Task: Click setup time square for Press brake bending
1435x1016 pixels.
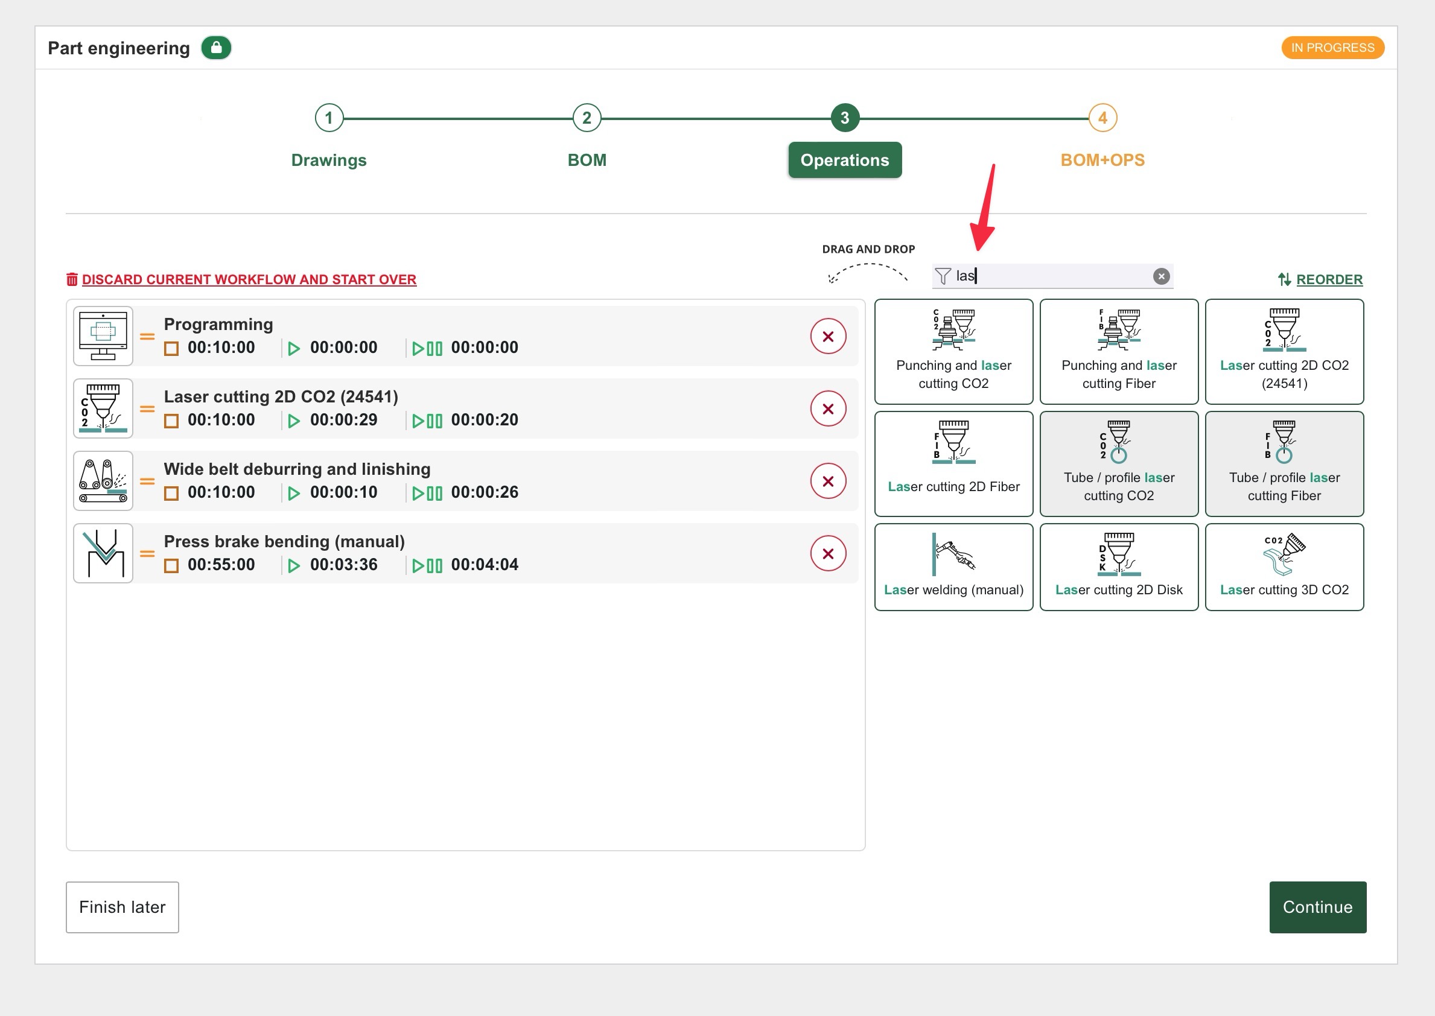Action: click(171, 565)
